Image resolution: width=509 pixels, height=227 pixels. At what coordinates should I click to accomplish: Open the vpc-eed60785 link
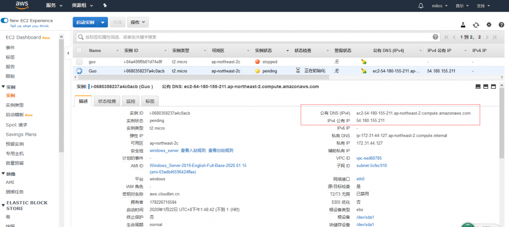369,158
